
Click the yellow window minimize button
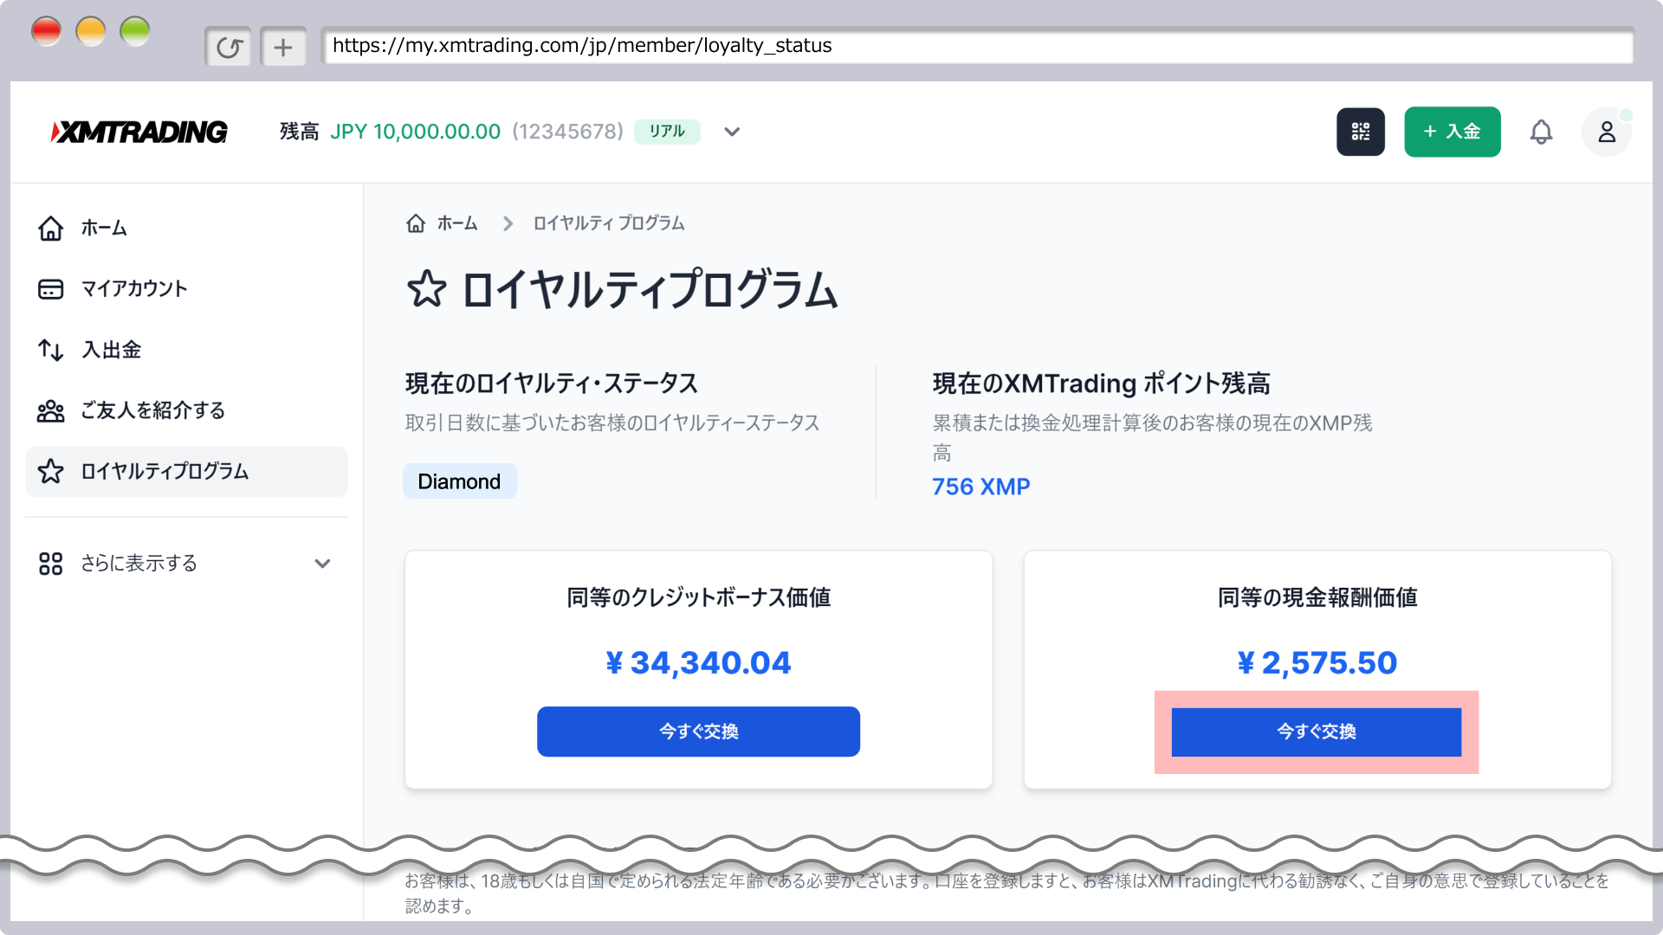tap(91, 32)
